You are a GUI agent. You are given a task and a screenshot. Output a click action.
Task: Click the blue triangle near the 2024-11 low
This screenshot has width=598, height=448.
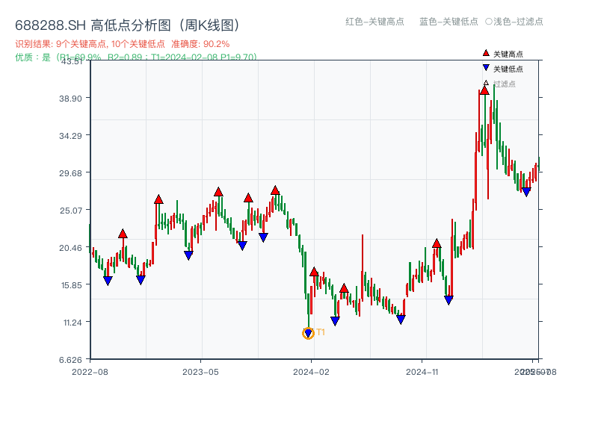pos(449,299)
